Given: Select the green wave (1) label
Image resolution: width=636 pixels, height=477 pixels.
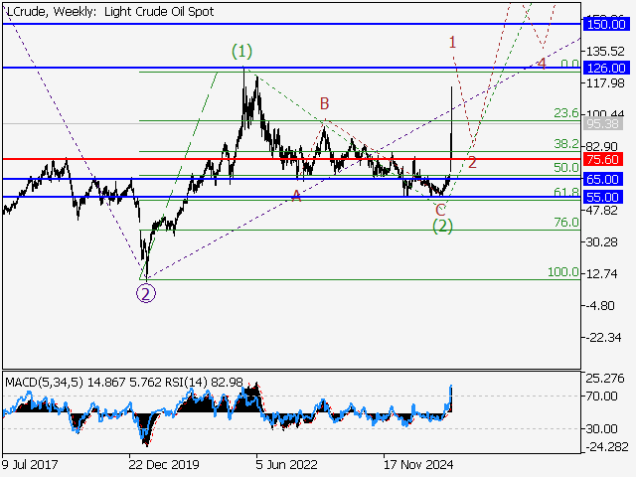Looking at the screenshot, I should pos(241,50).
